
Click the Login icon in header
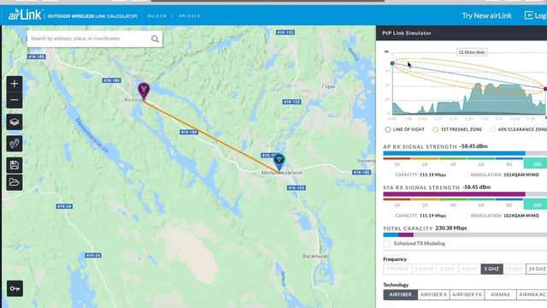click(x=528, y=15)
